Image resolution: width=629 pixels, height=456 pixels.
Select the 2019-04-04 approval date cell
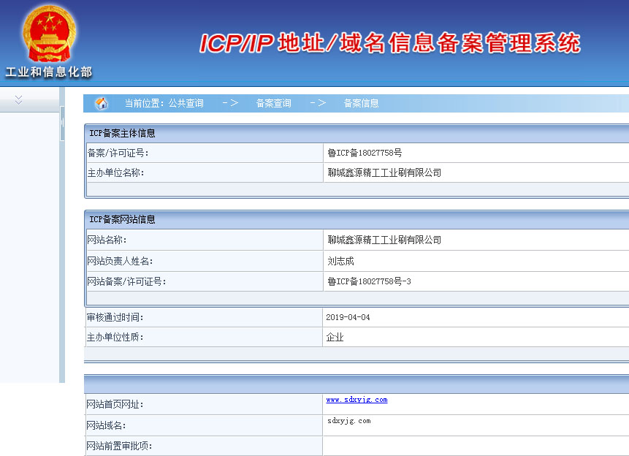pos(347,316)
